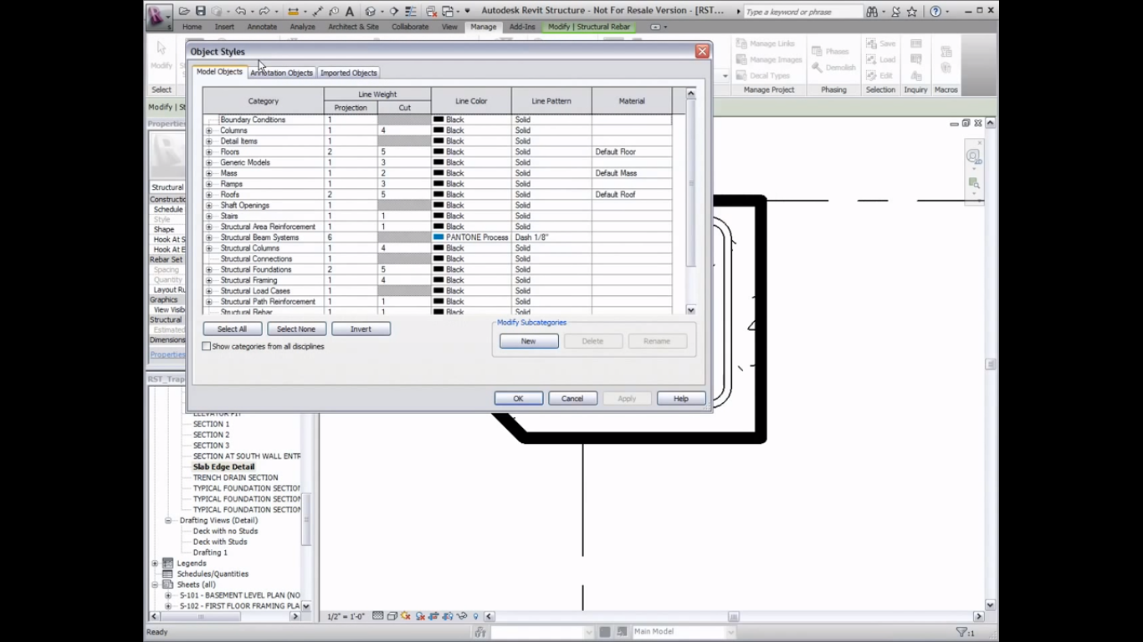Click the Temporary Hide/Isolate icon
The width and height of the screenshot is (1143, 642).
(462, 616)
